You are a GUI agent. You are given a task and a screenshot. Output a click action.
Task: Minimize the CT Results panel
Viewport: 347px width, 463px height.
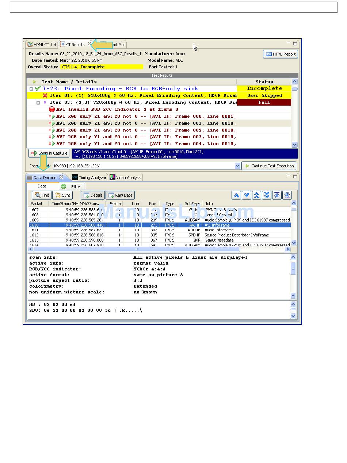(289, 43)
